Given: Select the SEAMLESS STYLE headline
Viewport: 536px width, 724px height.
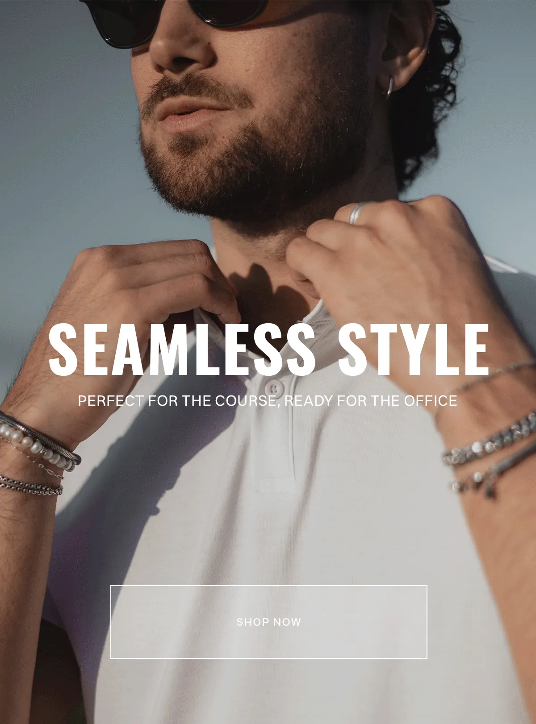Looking at the screenshot, I should [x=268, y=349].
